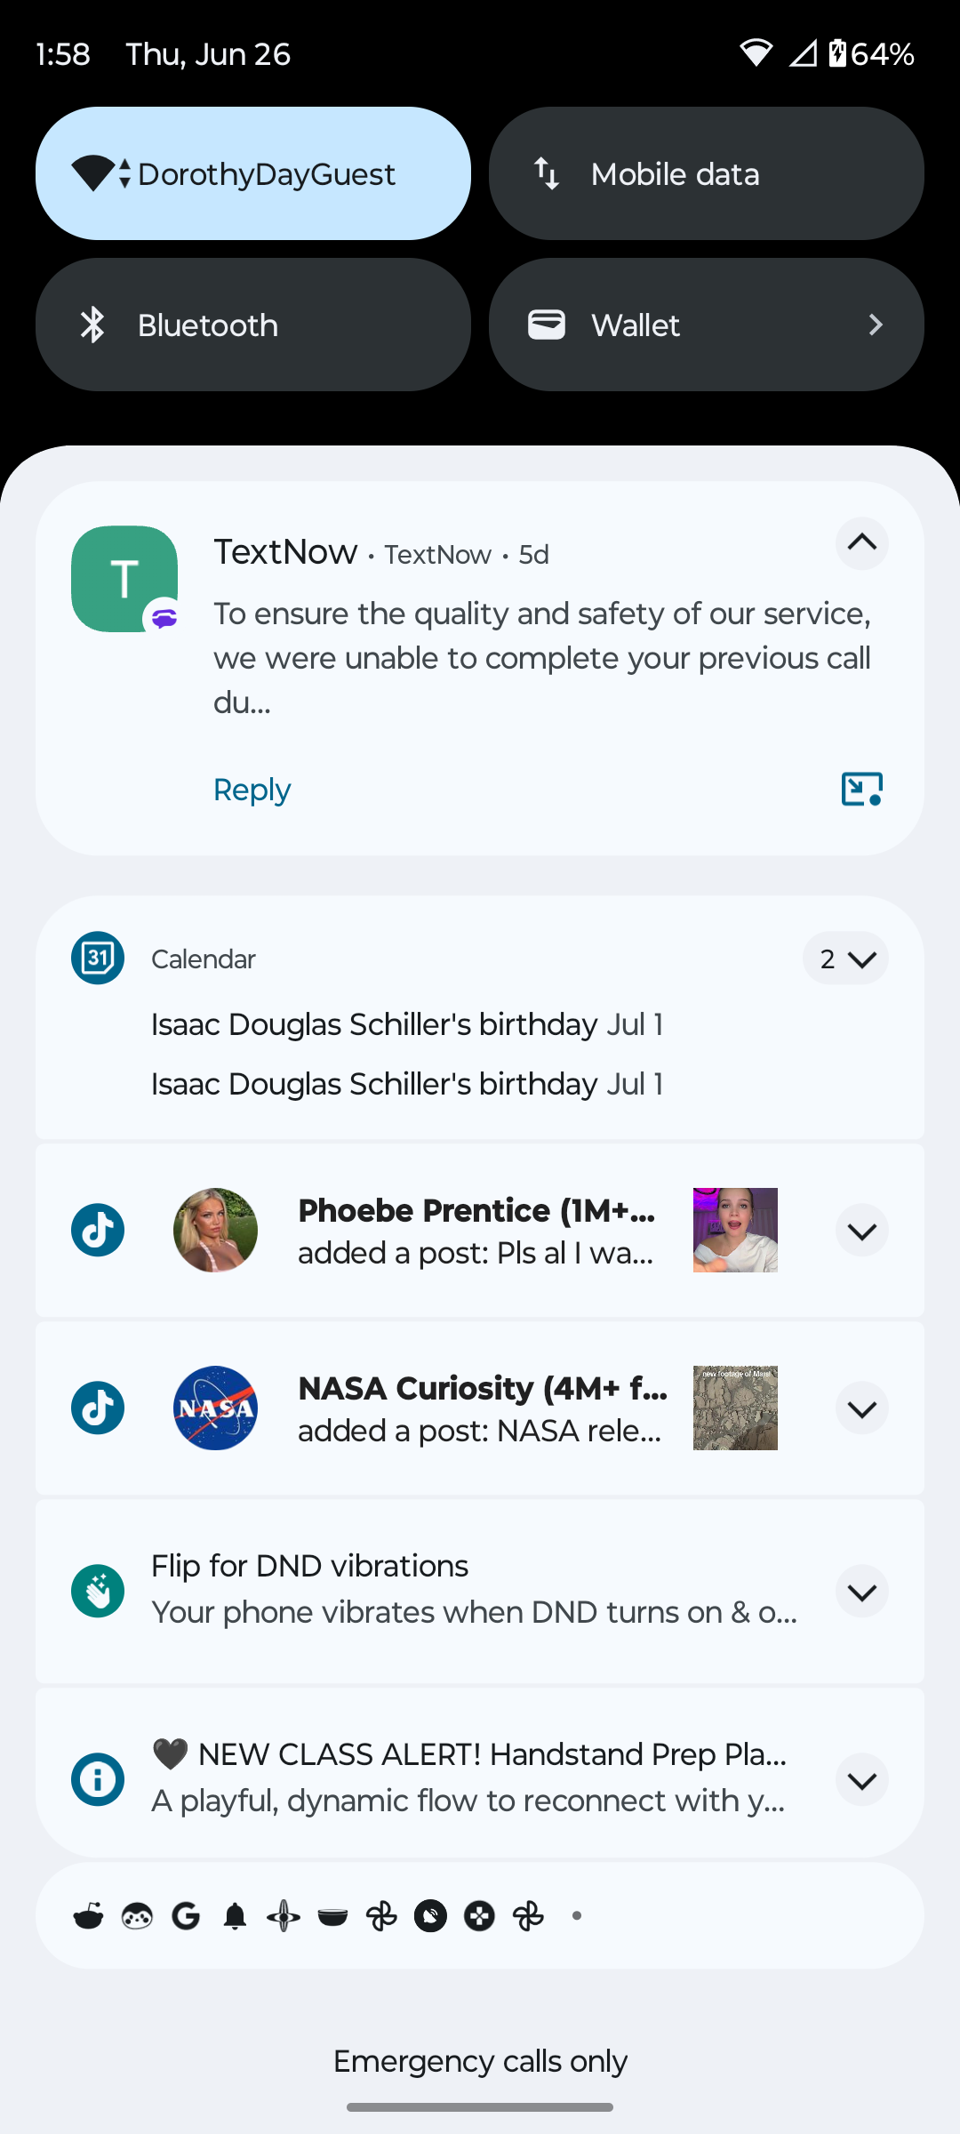Open the NEW CLASS ALERT notification
The width and height of the screenshot is (960, 2134).
[x=468, y=1777]
